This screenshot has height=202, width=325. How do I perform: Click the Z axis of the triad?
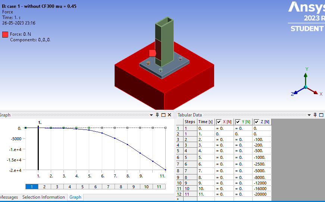point(299,91)
